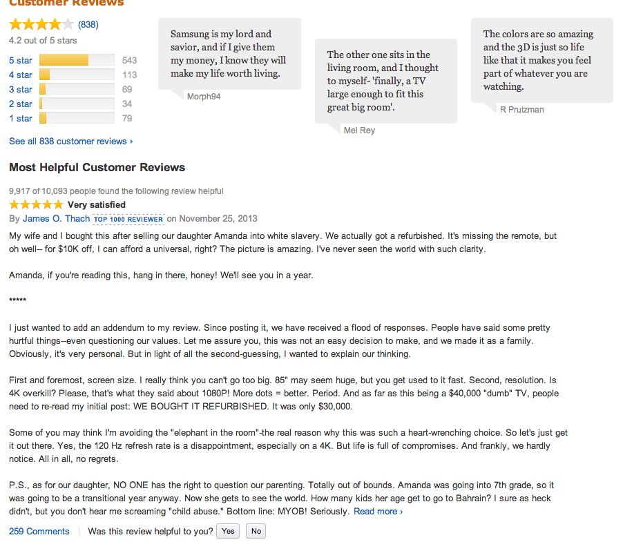623x542 pixels.
Task: Click the review's five-star rating icon
Action: 35,204
